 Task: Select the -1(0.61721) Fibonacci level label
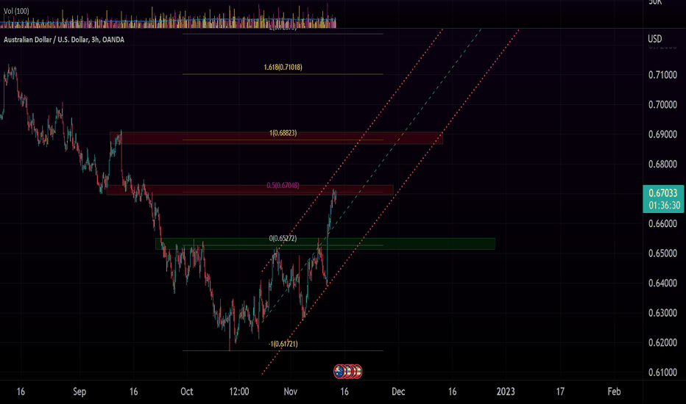pyautogui.click(x=283, y=344)
